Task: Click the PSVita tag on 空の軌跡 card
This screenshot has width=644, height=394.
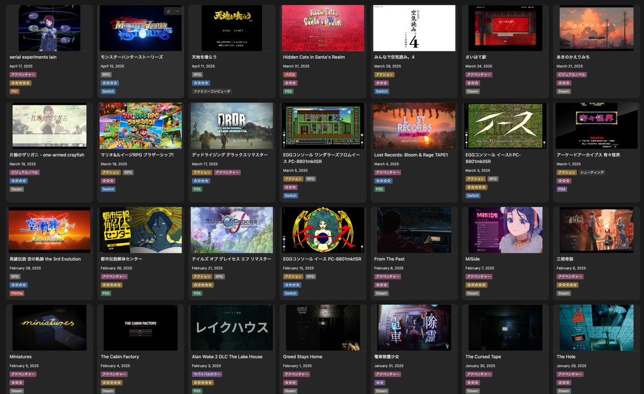Action: (x=17, y=293)
